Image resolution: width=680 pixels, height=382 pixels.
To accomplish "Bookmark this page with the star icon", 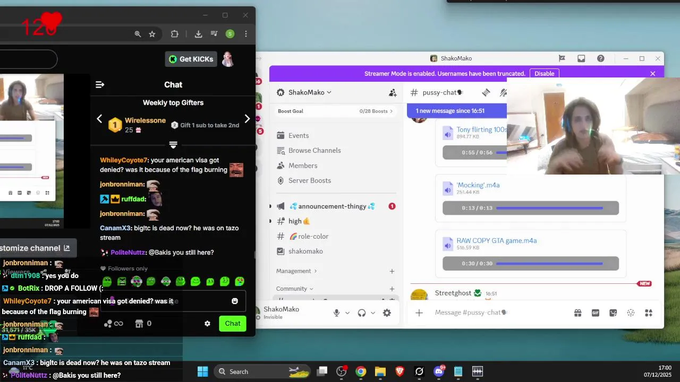I will pos(152,34).
